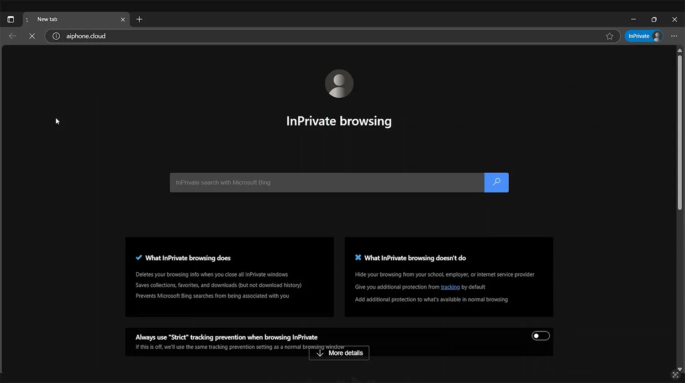Click the scroll down arrow on the scrollbar
Viewport: 685px width, 383px height.
[x=680, y=369]
